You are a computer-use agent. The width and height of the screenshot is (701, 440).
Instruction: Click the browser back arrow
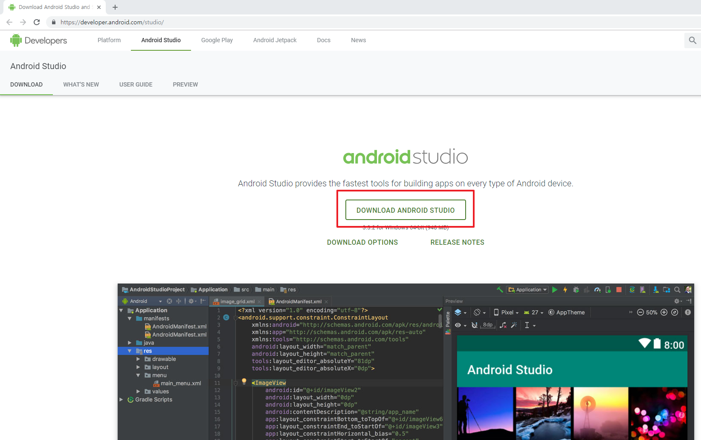[9, 22]
